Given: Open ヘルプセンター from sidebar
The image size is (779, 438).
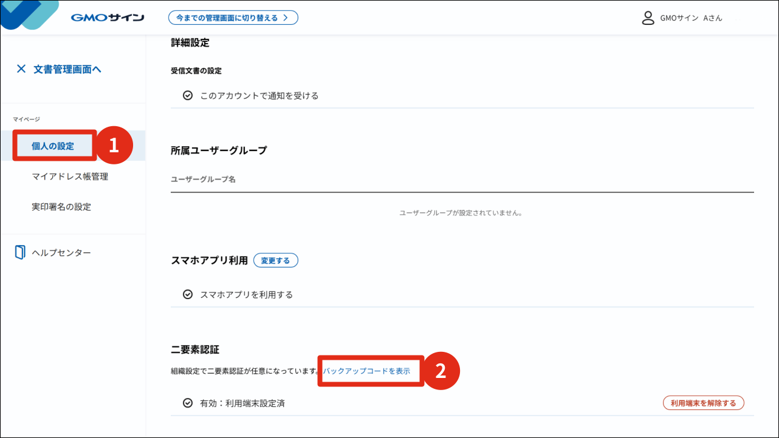Looking at the screenshot, I should click(x=61, y=252).
